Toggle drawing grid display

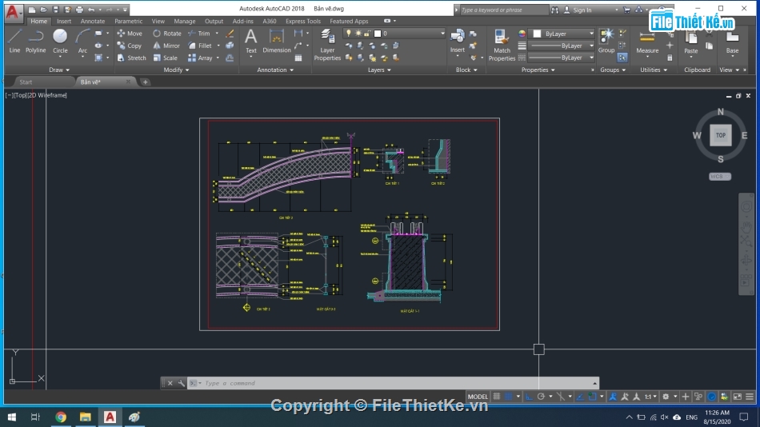pyautogui.click(x=496, y=397)
